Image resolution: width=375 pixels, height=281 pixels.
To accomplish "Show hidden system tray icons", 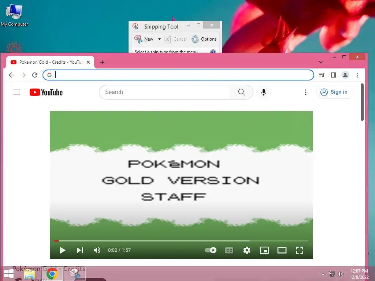I will 323,274.
